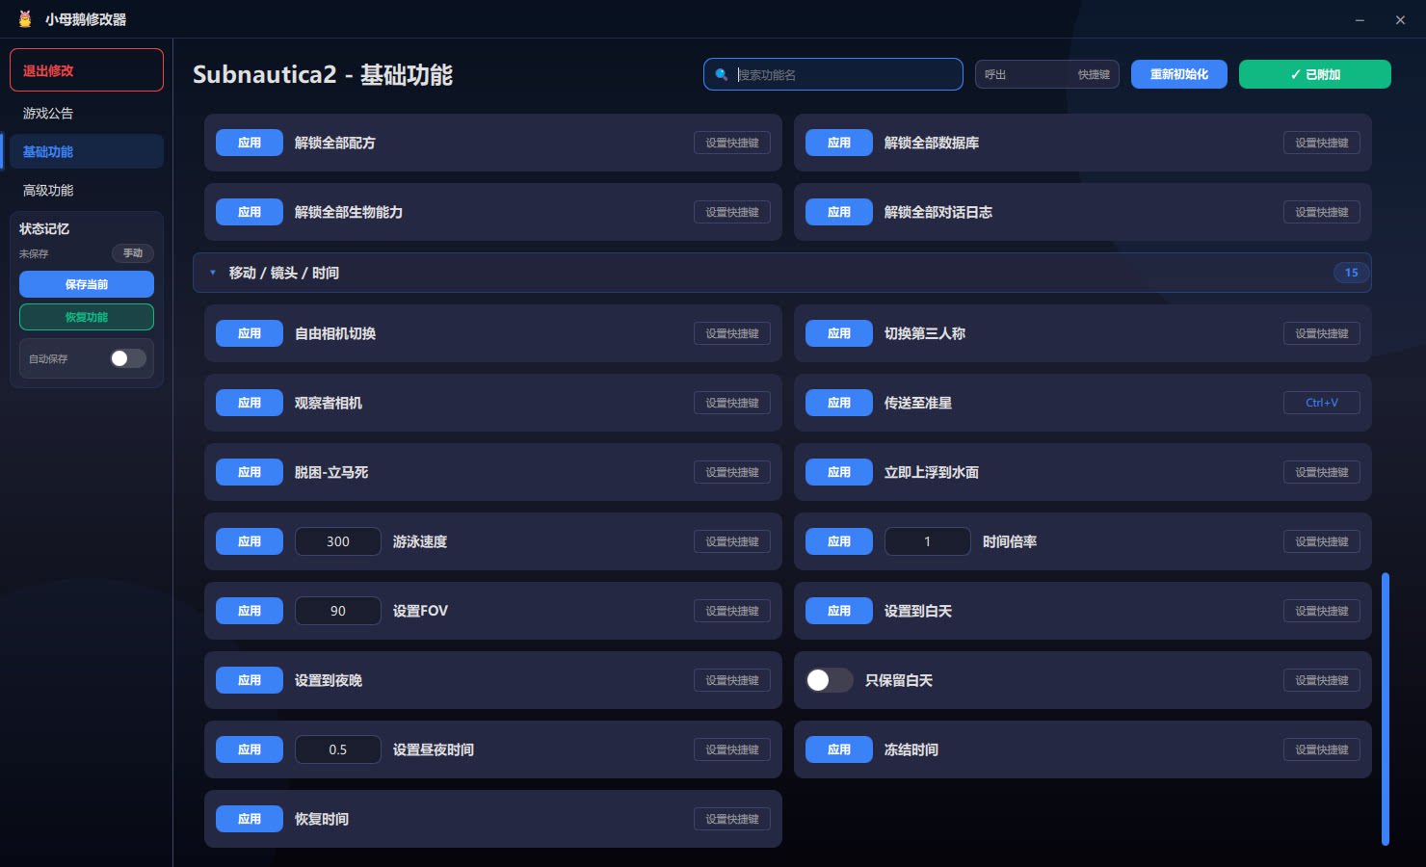The height and width of the screenshot is (867, 1426).
Task: Set a hotkey for 只保留白天
Action: (1322, 680)
